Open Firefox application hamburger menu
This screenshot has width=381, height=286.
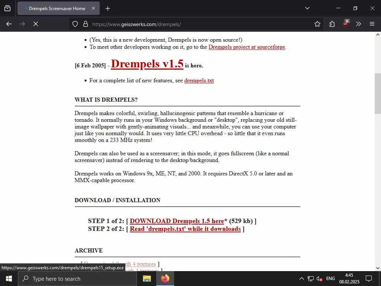372,24
